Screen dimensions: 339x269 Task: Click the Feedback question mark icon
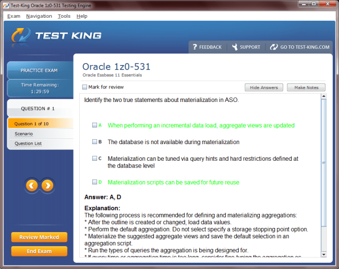195,47
